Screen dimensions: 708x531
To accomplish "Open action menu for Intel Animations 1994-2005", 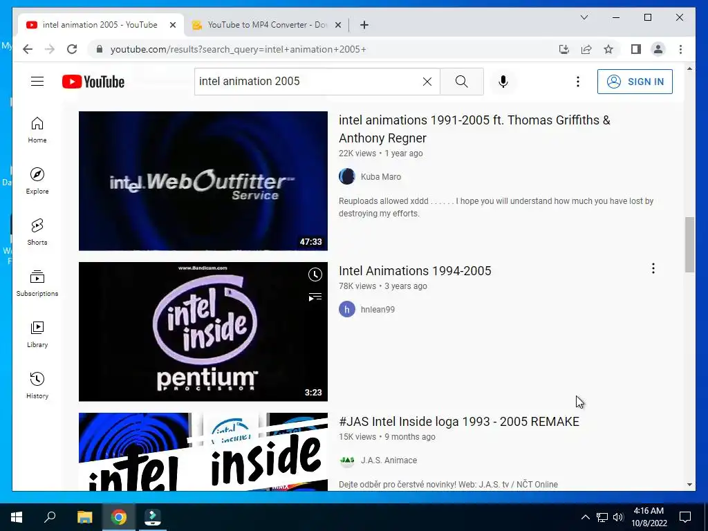I will [x=653, y=269].
